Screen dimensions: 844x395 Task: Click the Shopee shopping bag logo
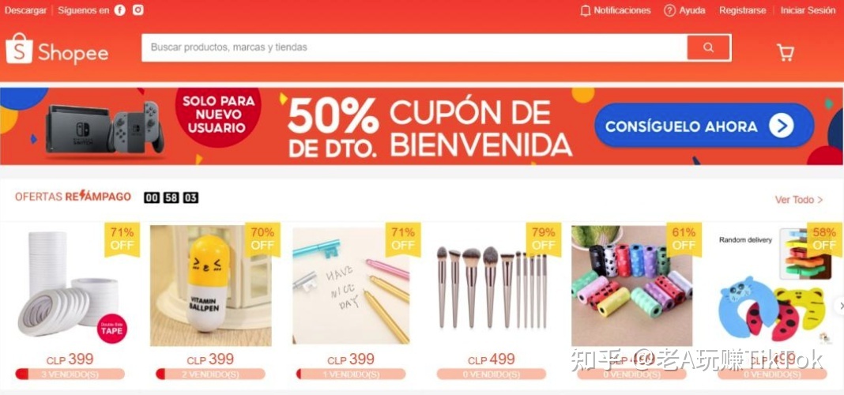point(20,48)
